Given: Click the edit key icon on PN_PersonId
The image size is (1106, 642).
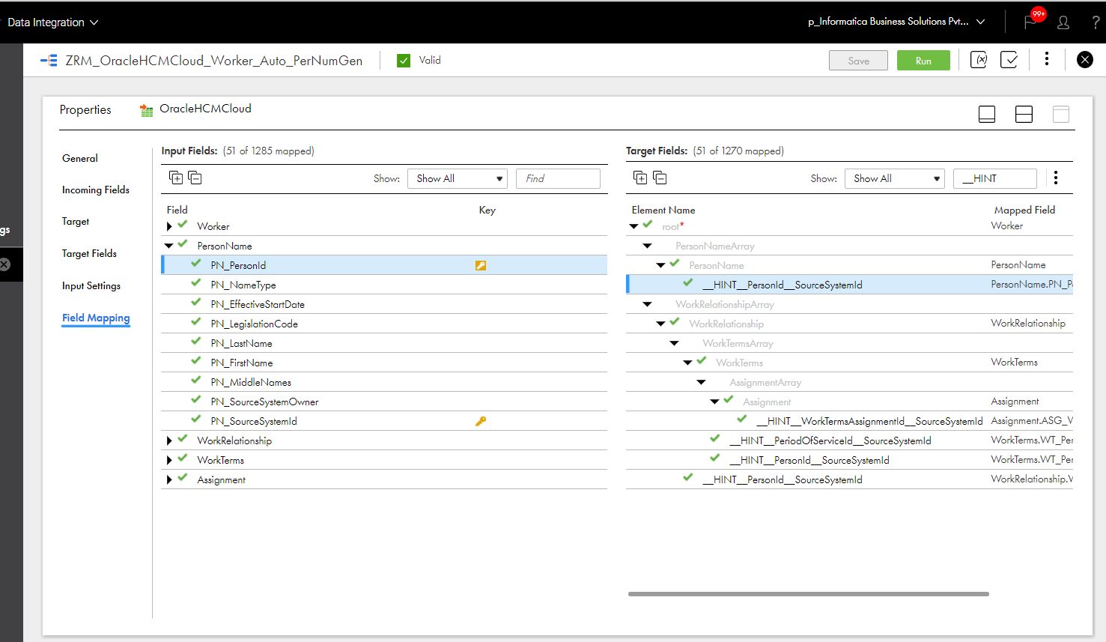Looking at the screenshot, I should [x=481, y=265].
